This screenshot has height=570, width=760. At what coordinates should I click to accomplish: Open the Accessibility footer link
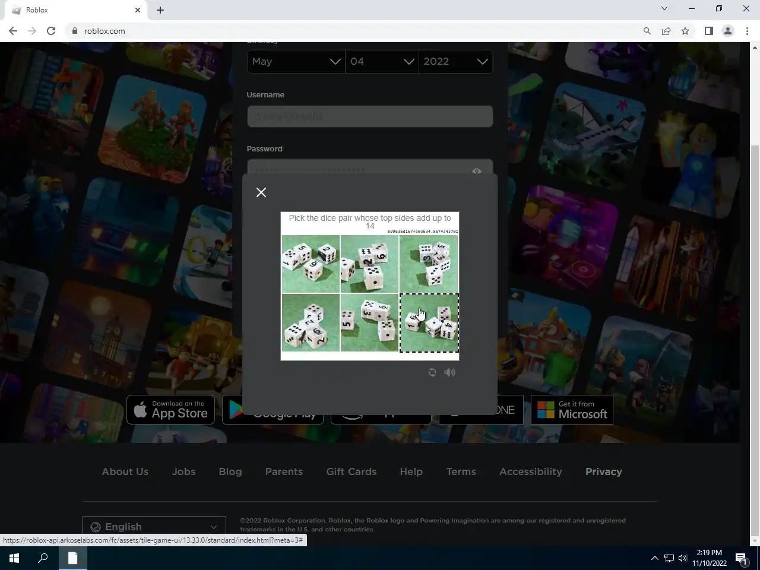pos(531,471)
